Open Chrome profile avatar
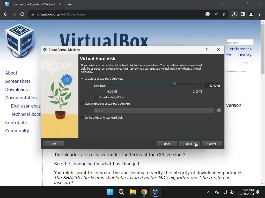265x198 pixels. click(251, 14)
